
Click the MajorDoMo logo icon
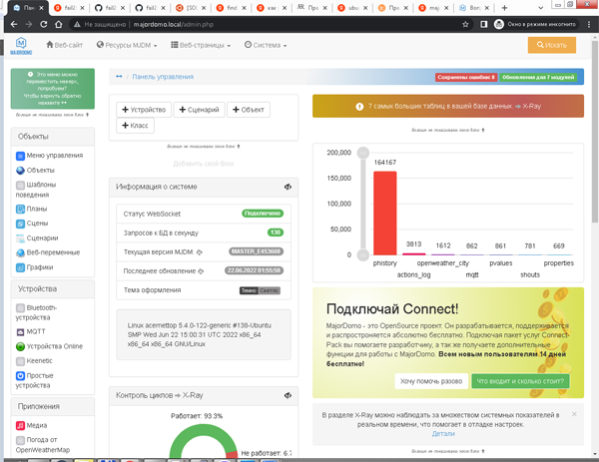click(x=21, y=46)
